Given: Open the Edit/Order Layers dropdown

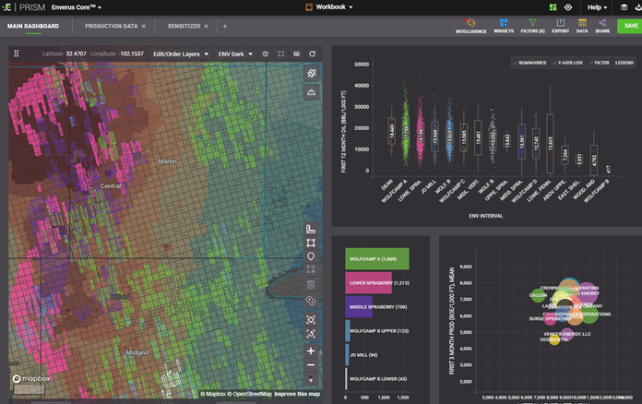Looking at the screenshot, I should click(179, 54).
